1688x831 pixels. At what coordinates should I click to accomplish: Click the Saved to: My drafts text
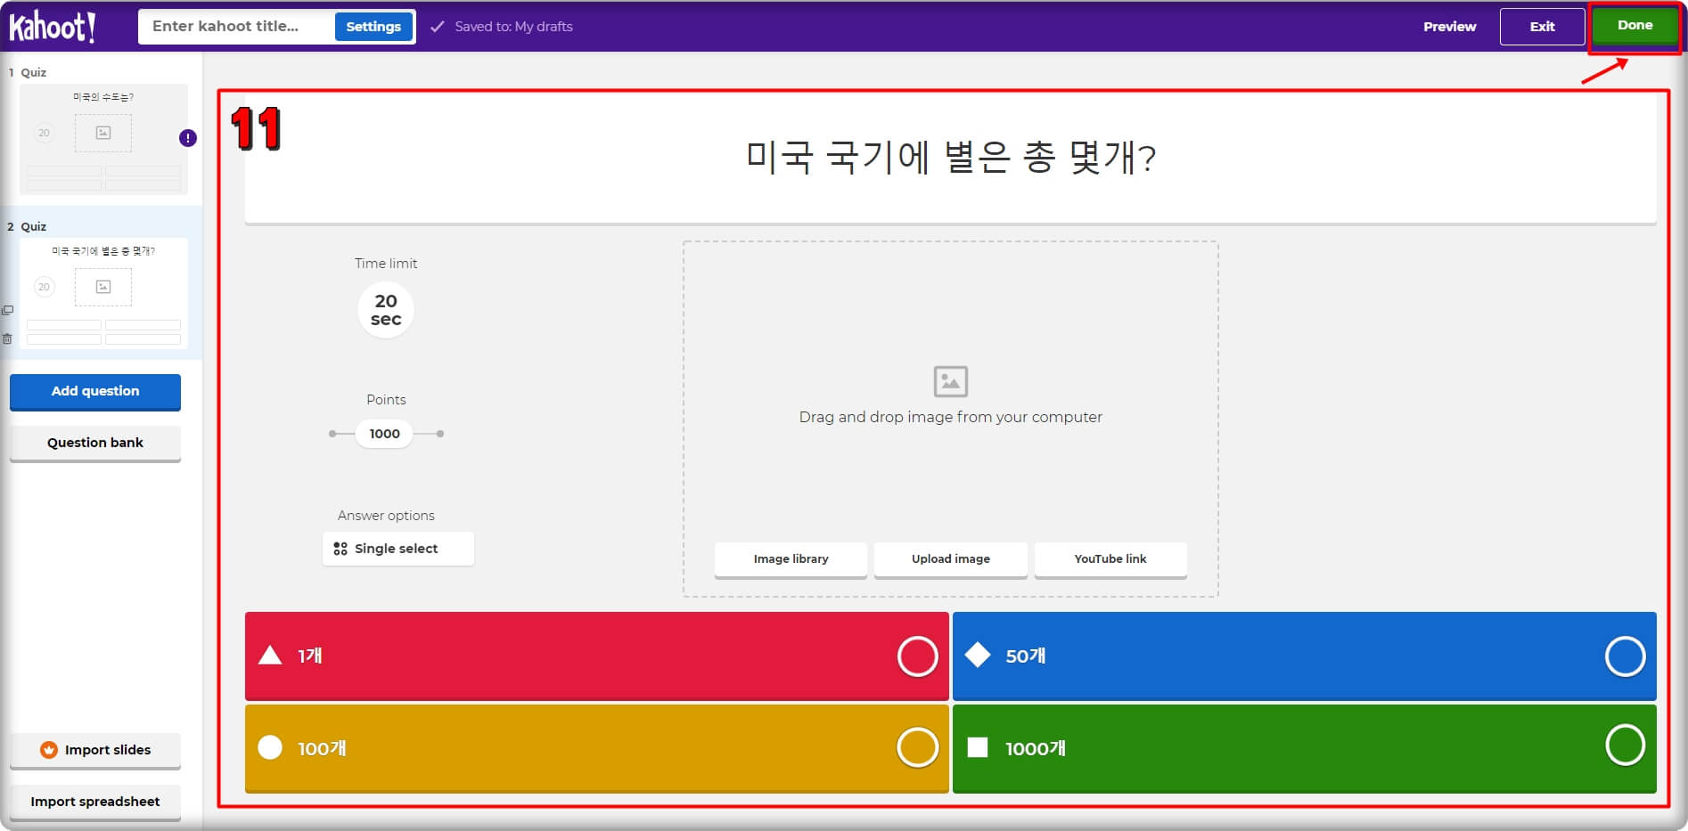(513, 27)
